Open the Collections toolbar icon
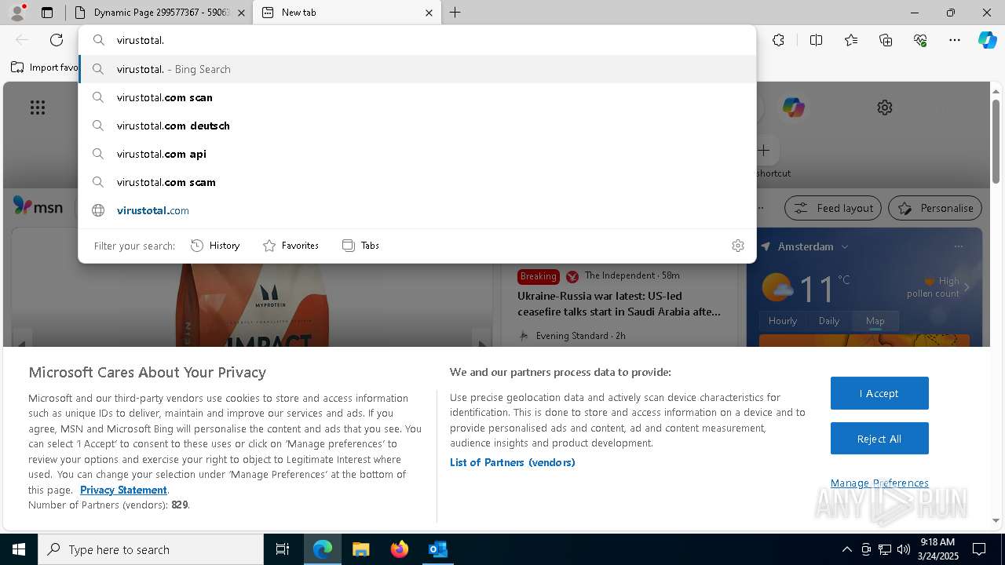 click(x=886, y=40)
